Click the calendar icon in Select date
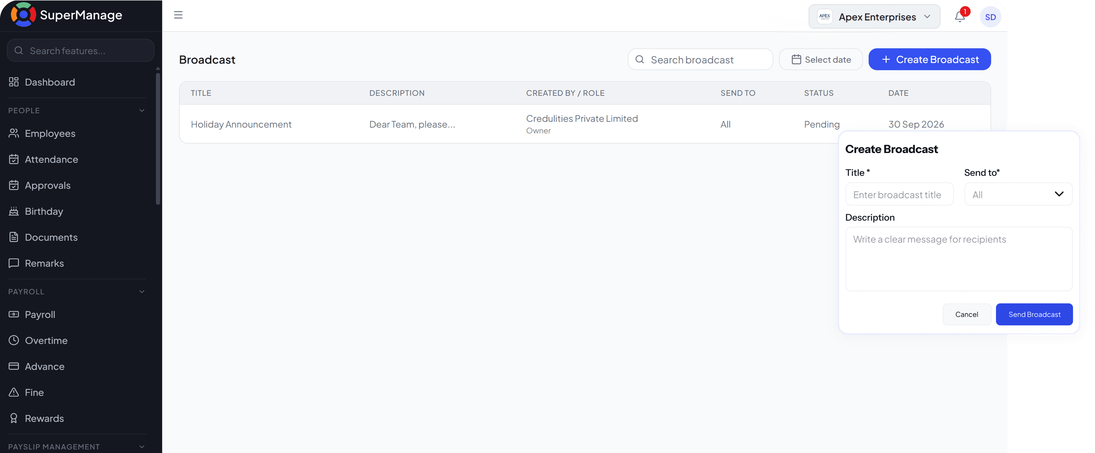The image size is (1095, 453). click(x=796, y=60)
